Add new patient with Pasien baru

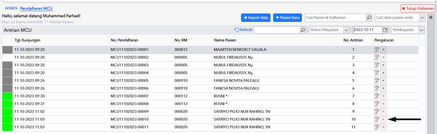(287, 18)
